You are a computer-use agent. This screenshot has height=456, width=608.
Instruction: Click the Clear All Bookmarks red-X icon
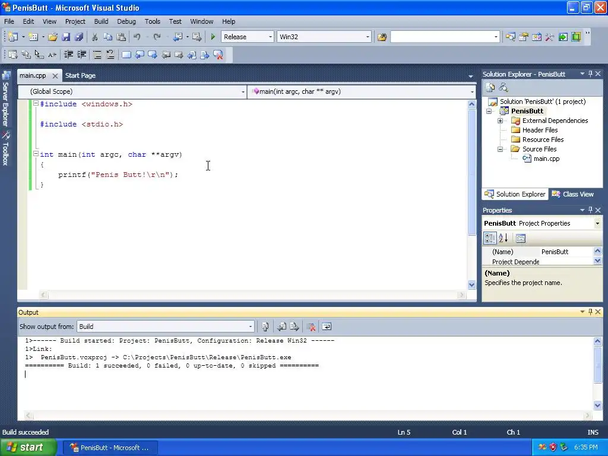click(218, 55)
